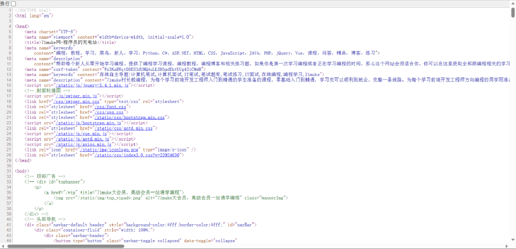Click the '<html lang="en">' tag text
This screenshot has width=516, height=249.
click(34, 15)
